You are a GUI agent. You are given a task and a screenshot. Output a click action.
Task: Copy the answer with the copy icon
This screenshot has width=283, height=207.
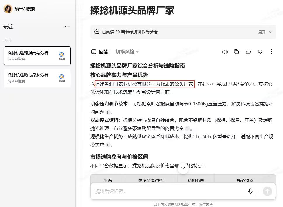(236, 52)
